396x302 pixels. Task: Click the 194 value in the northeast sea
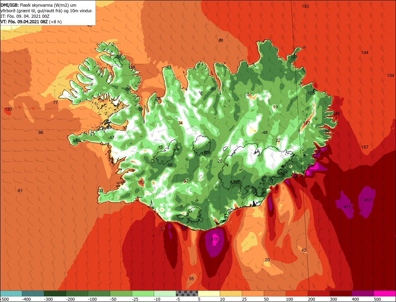(x=365, y=53)
